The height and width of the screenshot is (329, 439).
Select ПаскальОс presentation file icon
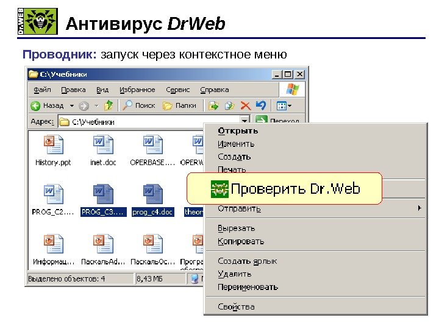152,244
